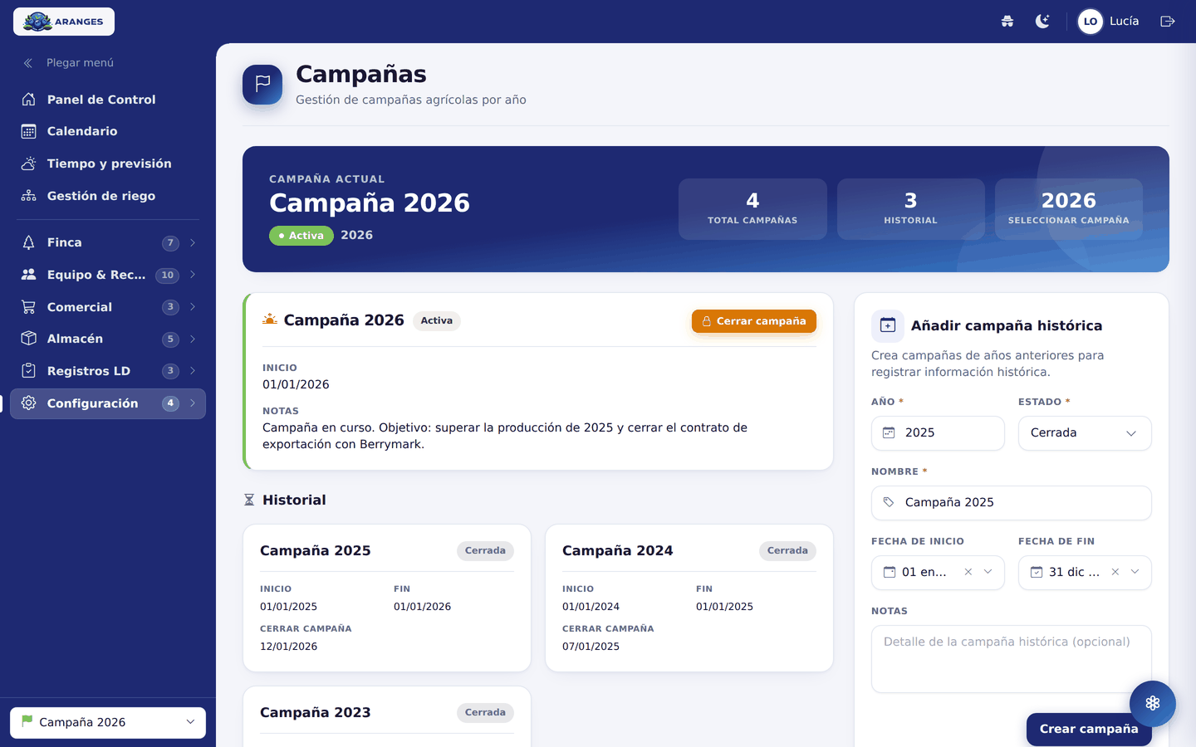This screenshot has height=747, width=1196.
Task: Click Cerrada badge on Campaña 2024
Action: (787, 550)
